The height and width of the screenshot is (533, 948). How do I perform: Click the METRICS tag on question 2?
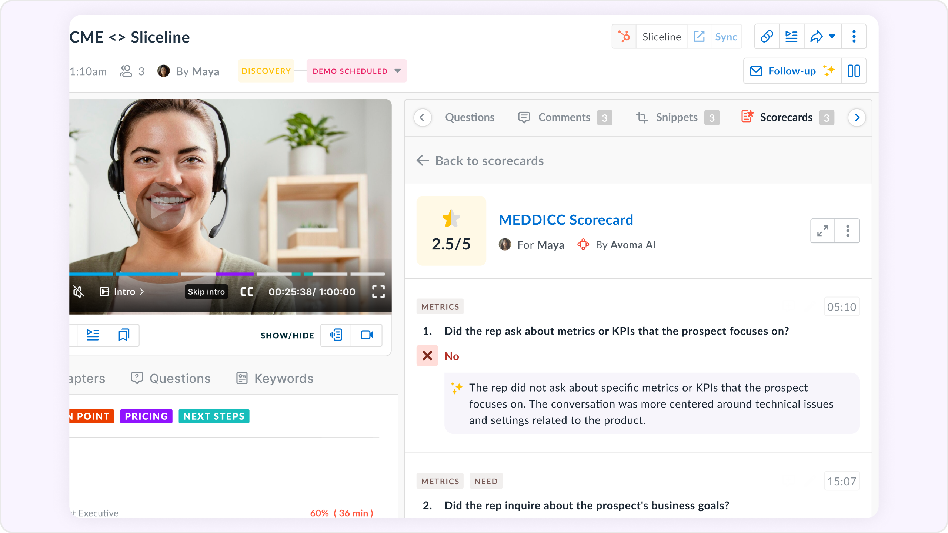pos(440,481)
